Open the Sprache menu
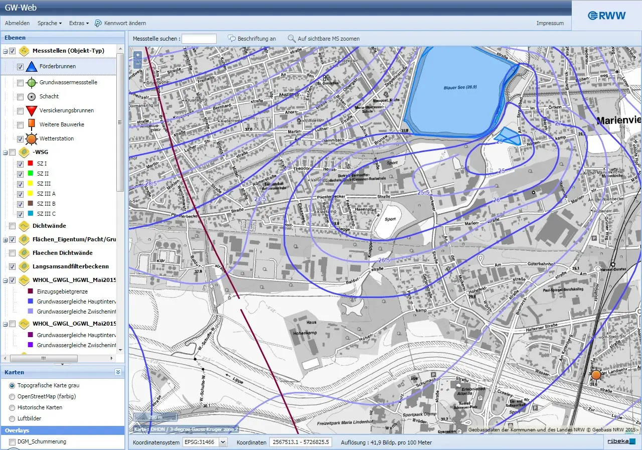 tap(50, 23)
